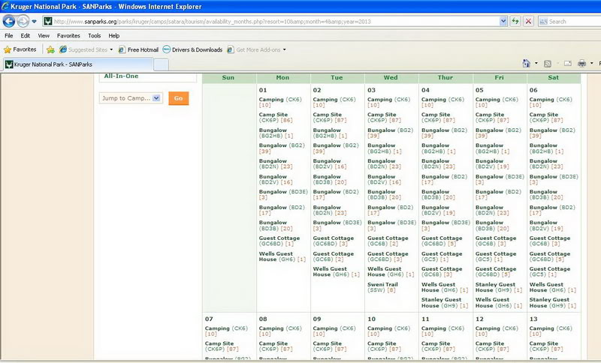Click the RSS Feeds icon

(548, 64)
